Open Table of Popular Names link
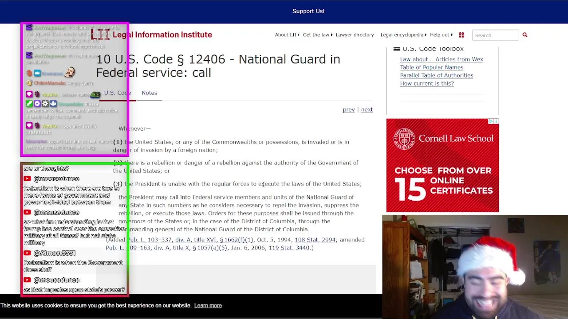The image size is (568, 319). coord(431,67)
